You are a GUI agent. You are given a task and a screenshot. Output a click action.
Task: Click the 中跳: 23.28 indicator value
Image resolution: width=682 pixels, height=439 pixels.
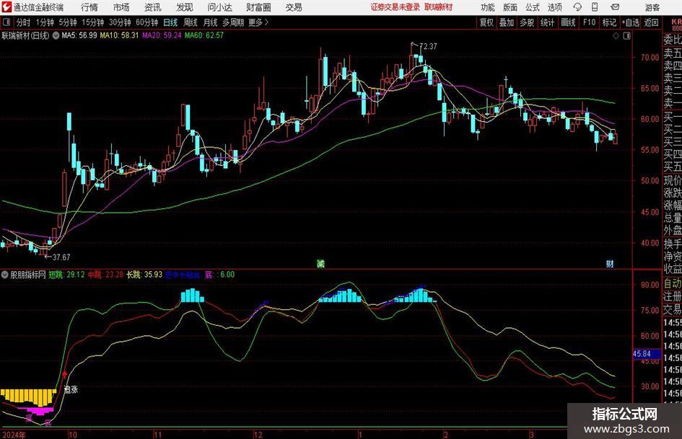pos(105,275)
